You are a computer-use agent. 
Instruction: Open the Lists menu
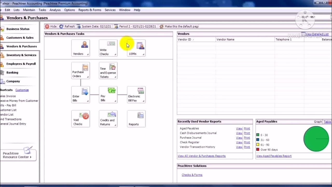16,10
